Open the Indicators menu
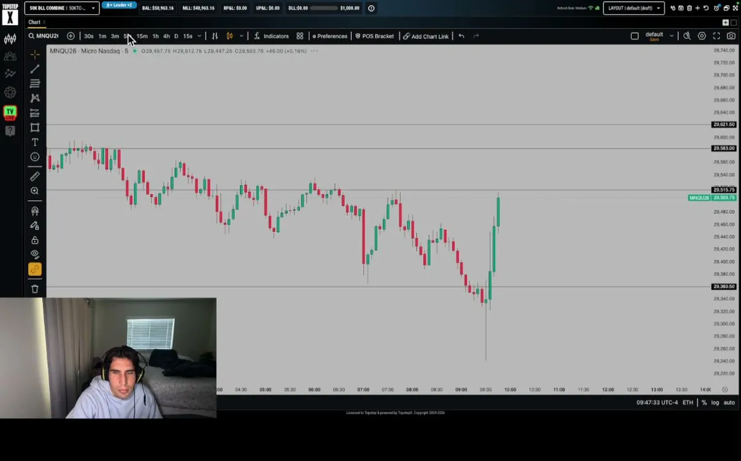Viewport: 741px width, 461px height. tap(272, 36)
